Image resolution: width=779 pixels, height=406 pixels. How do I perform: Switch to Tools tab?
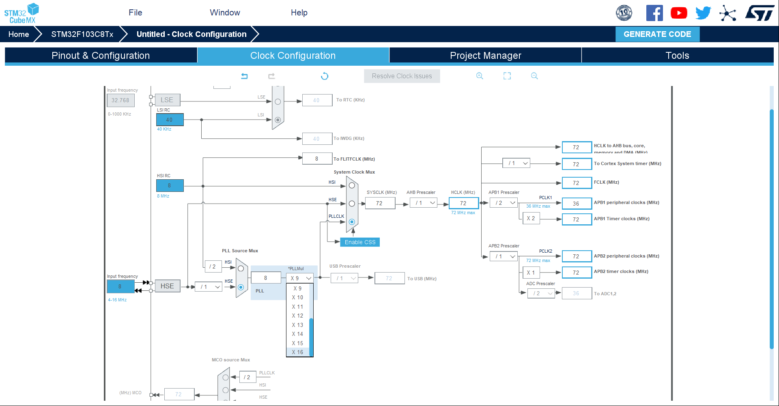pyautogui.click(x=677, y=56)
